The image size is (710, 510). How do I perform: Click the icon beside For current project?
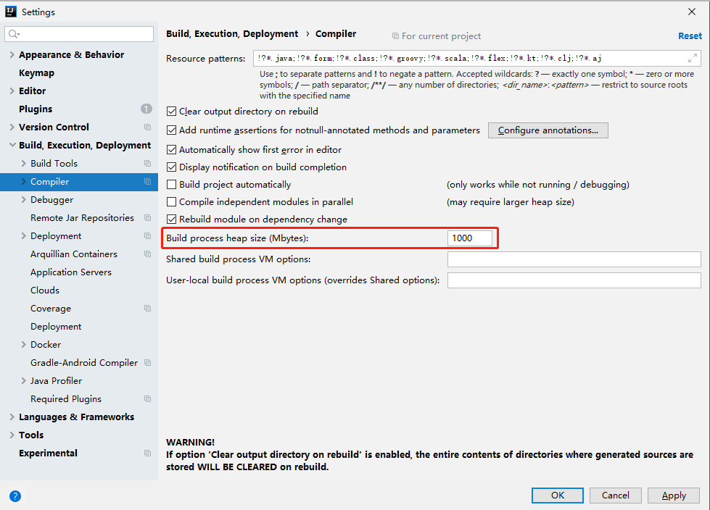[397, 35]
